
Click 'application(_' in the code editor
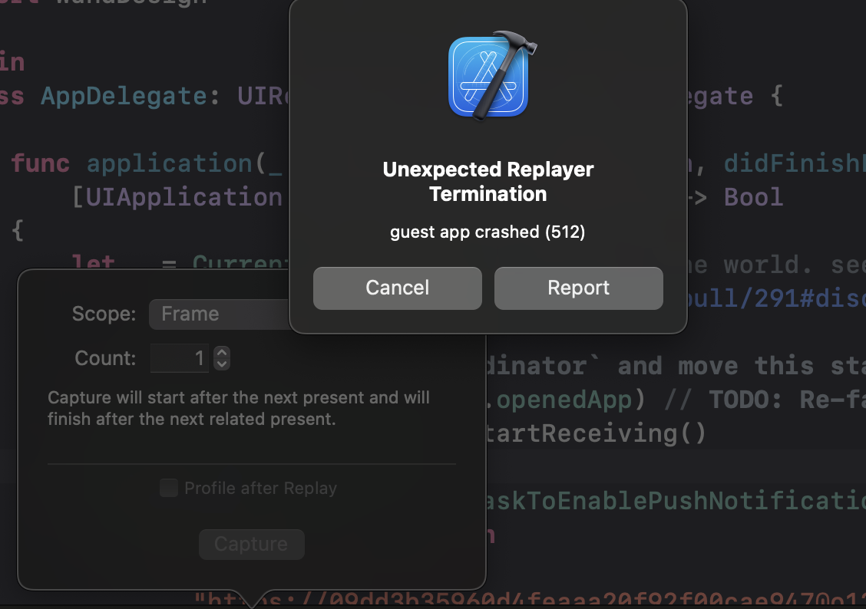(x=184, y=164)
